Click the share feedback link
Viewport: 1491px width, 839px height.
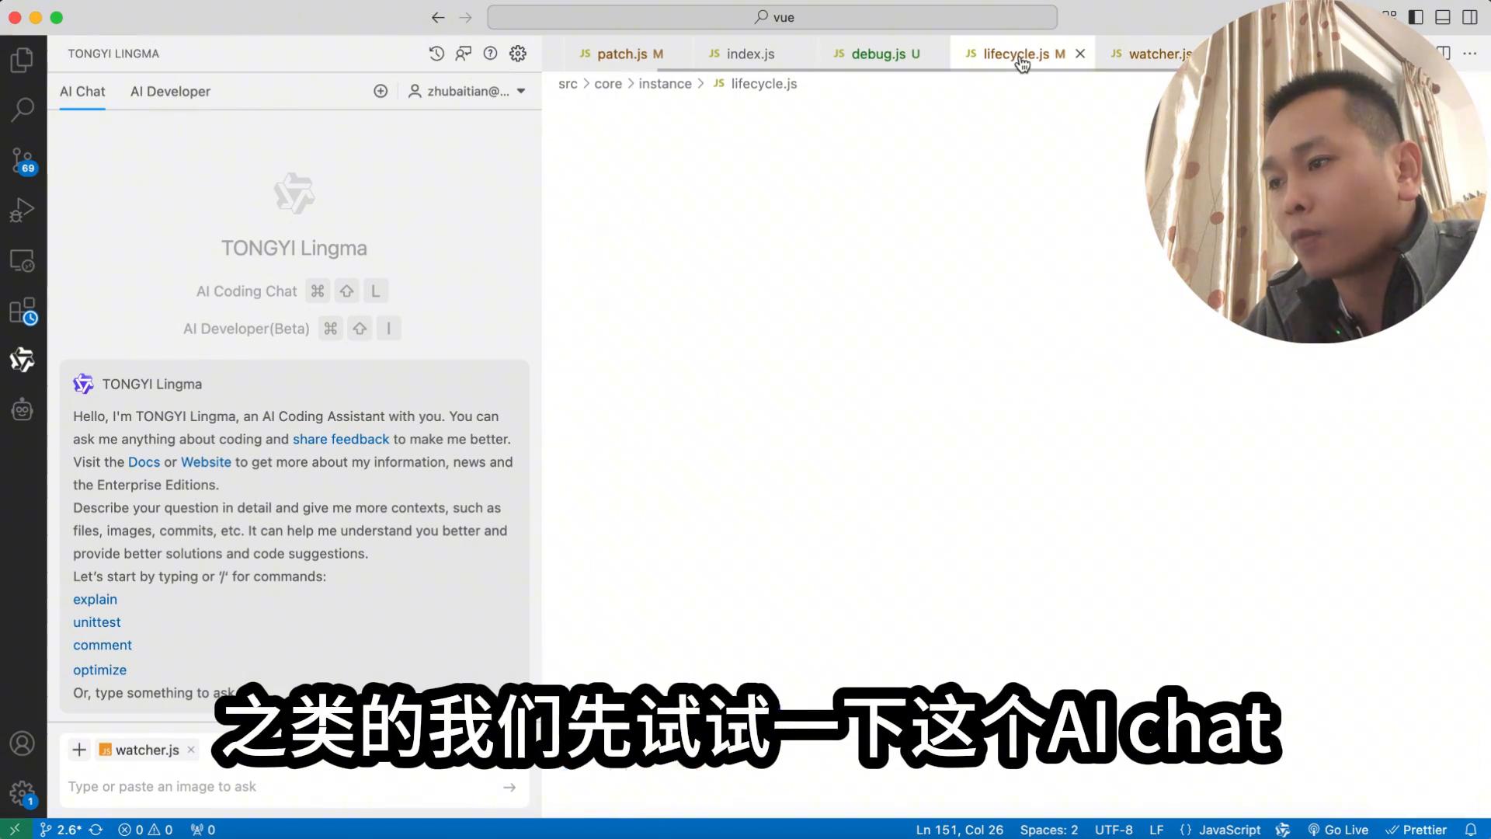[340, 439]
